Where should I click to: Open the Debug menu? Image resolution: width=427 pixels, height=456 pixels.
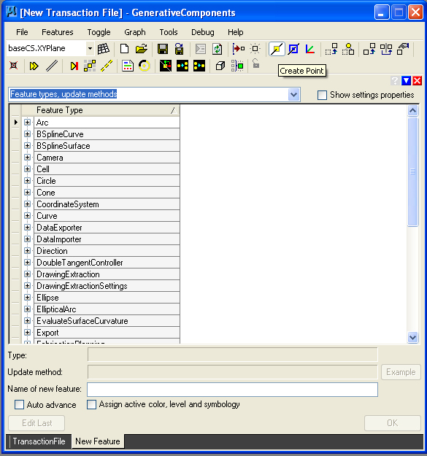pyautogui.click(x=203, y=32)
